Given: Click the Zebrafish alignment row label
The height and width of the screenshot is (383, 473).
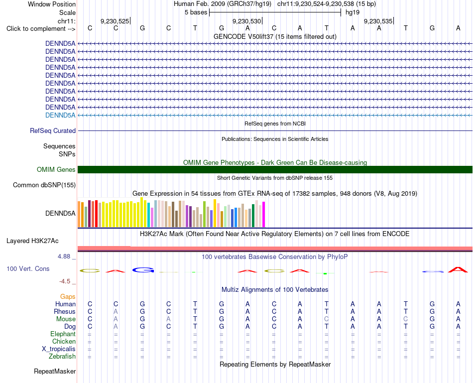Looking at the screenshot, I should click(x=62, y=357).
